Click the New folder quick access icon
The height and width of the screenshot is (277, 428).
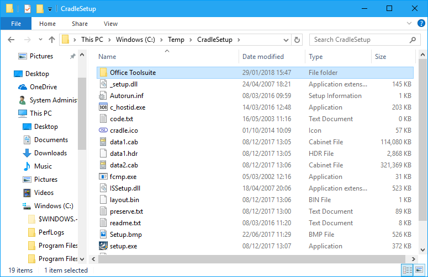[x=40, y=9]
